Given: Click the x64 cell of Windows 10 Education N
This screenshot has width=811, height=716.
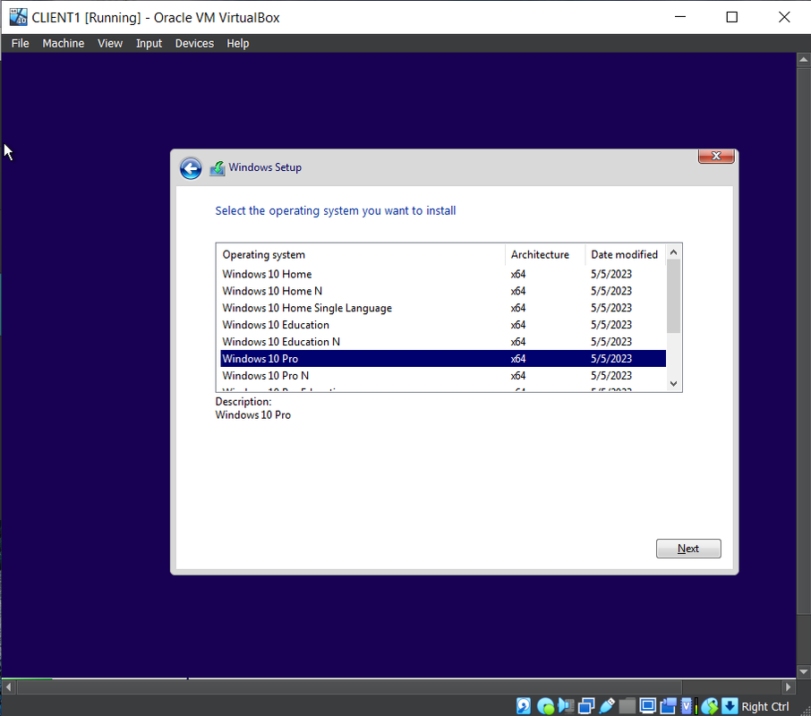Looking at the screenshot, I should pyautogui.click(x=518, y=342).
